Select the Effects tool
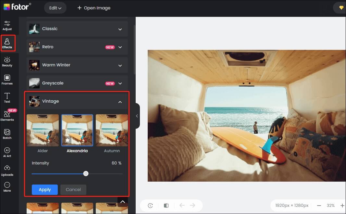The height and width of the screenshot is (214, 346). 7,43
